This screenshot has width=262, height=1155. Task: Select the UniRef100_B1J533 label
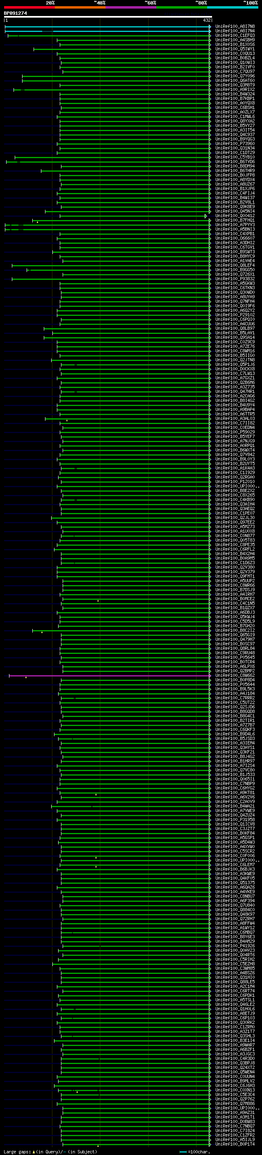[235, 775]
